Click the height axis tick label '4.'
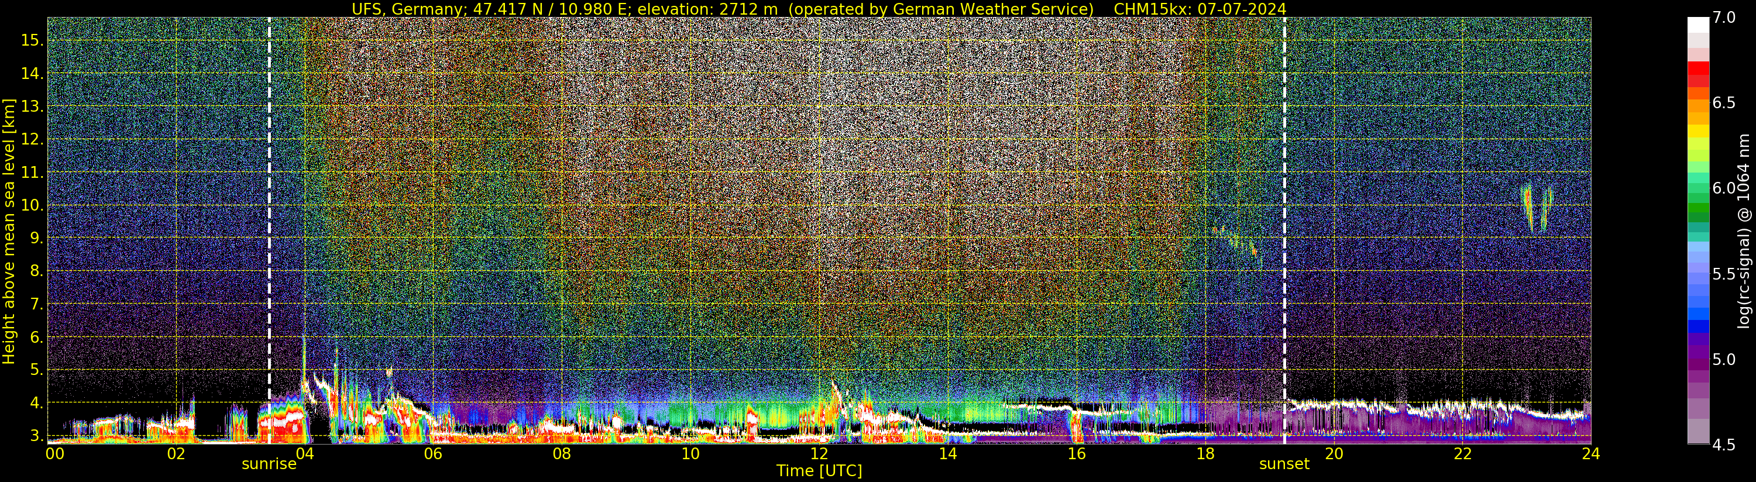The width and height of the screenshot is (1756, 482). coord(37,403)
